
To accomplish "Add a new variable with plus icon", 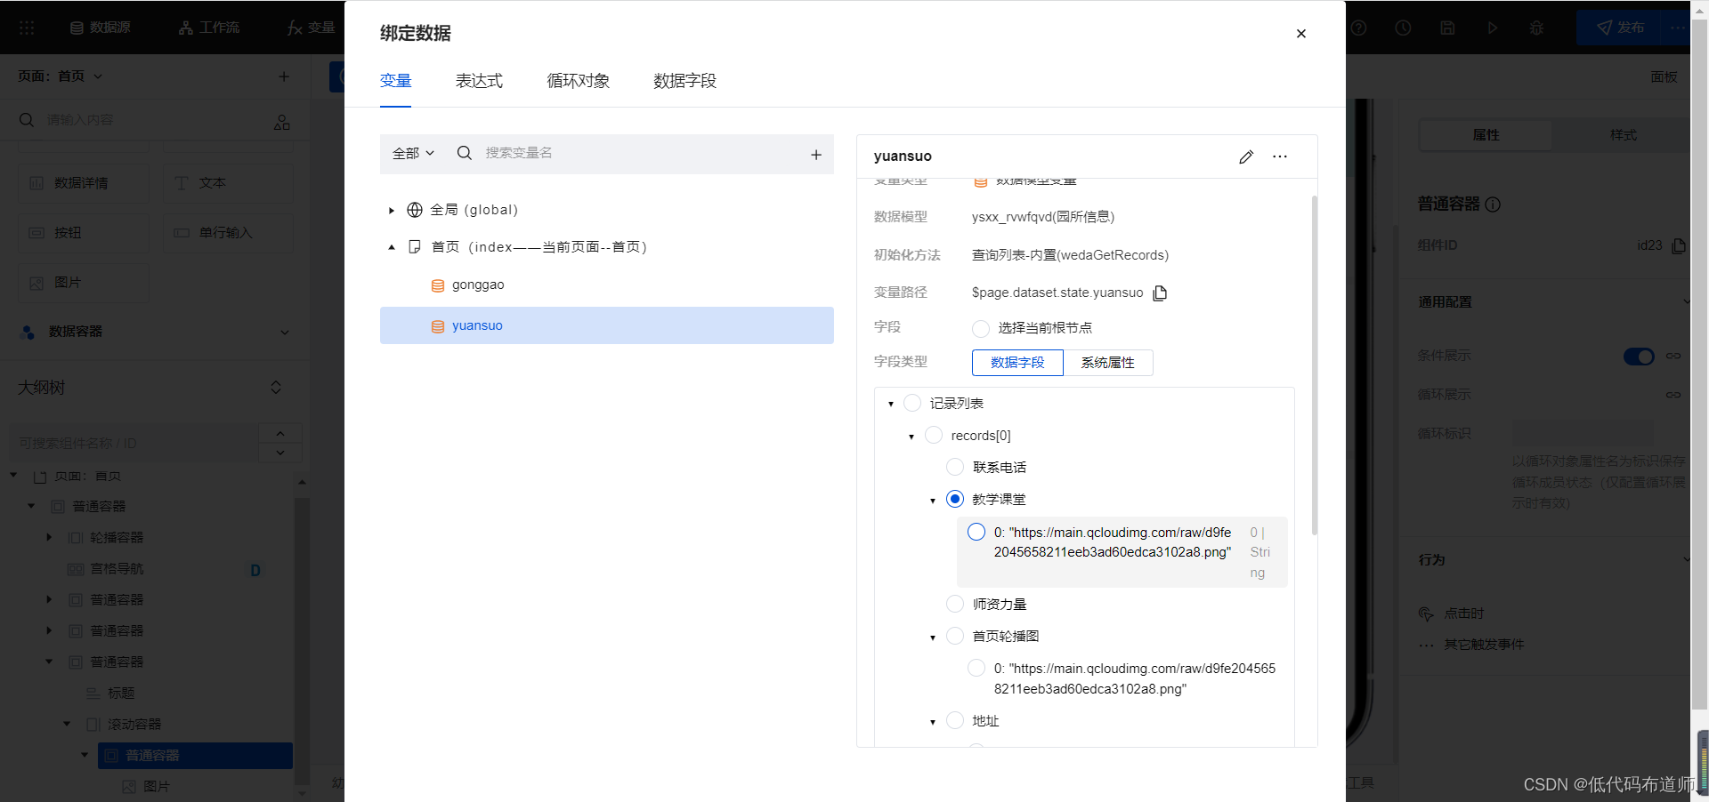I will point(815,155).
